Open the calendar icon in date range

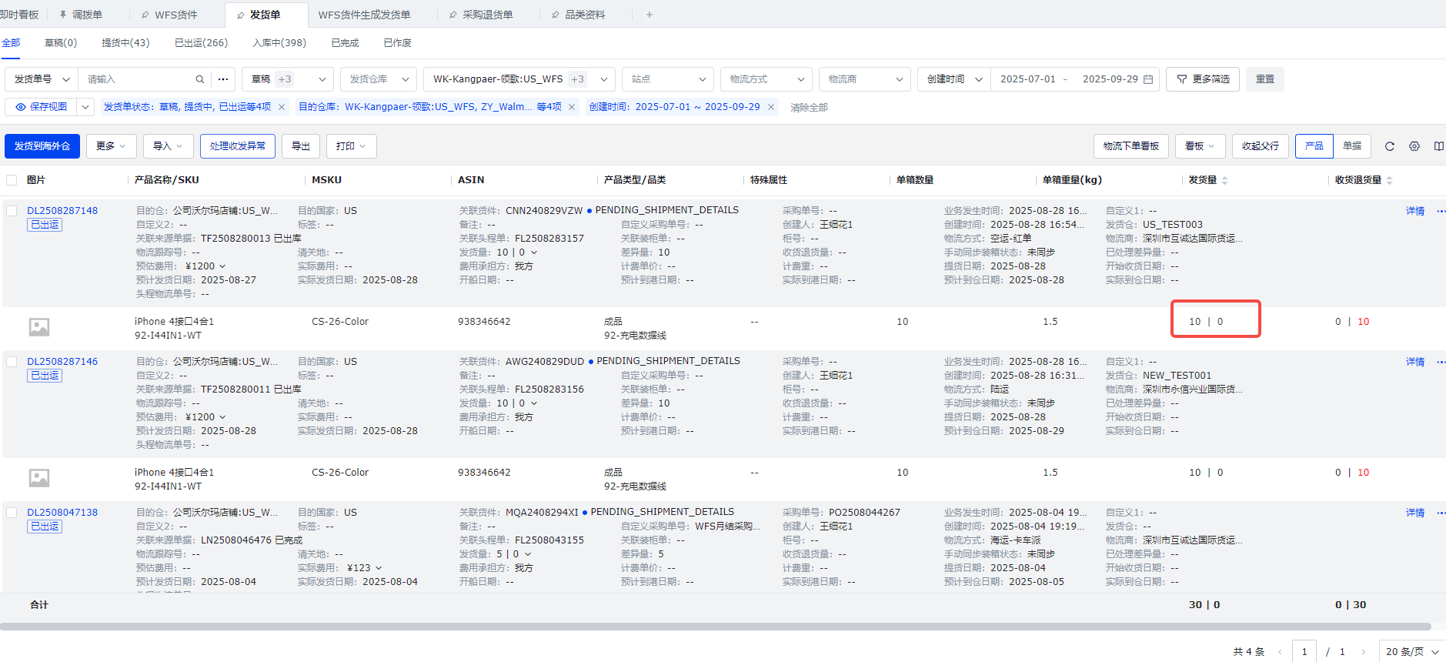(x=1148, y=79)
